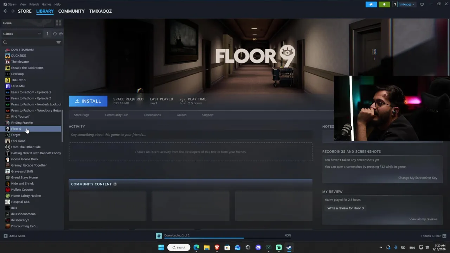Viewport: 450px width, 253px height.
Task: Click the Community Content help icon
Action: [115, 184]
